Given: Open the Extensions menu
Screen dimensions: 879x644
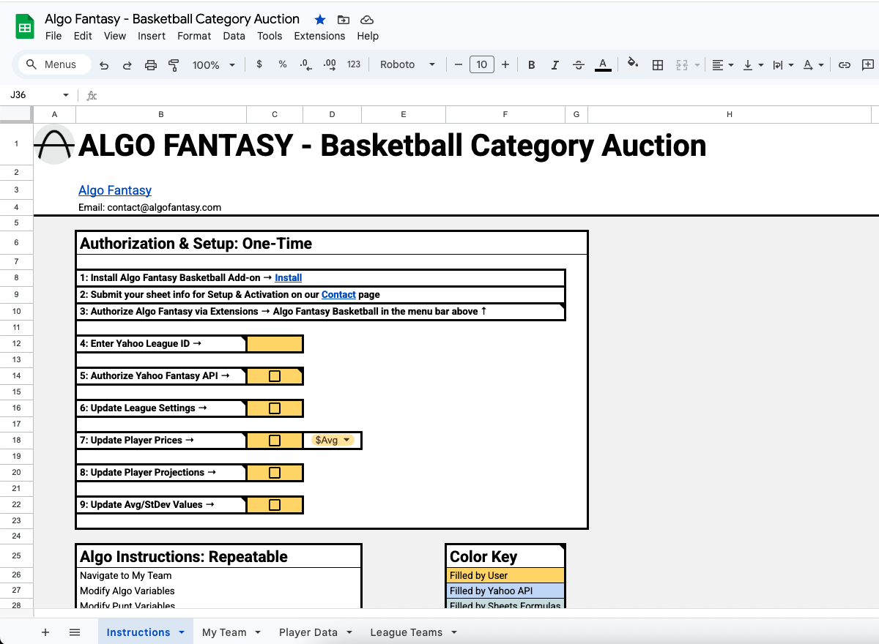Looking at the screenshot, I should pyautogui.click(x=319, y=36).
